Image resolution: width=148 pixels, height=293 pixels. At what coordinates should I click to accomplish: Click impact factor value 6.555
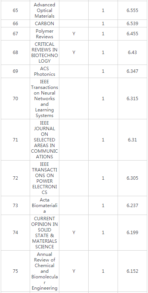click(133, 11)
